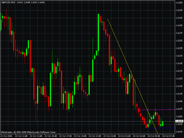
Task: Click the 1.6075 price axis label
Action: pyautogui.click(x=179, y=109)
